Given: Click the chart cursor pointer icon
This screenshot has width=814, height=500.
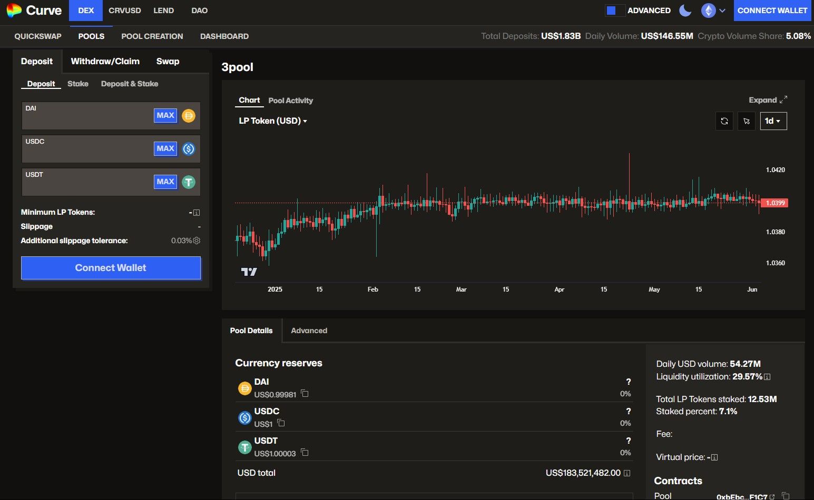Looking at the screenshot, I should [x=747, y=121].
